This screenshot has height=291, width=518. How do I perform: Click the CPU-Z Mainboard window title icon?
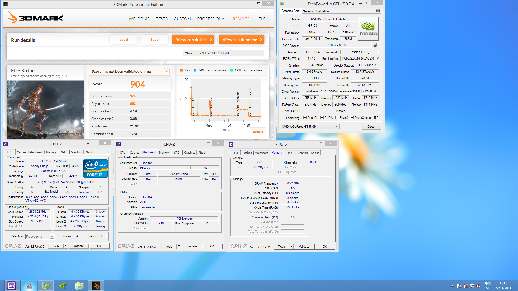(x=118, y=144)
